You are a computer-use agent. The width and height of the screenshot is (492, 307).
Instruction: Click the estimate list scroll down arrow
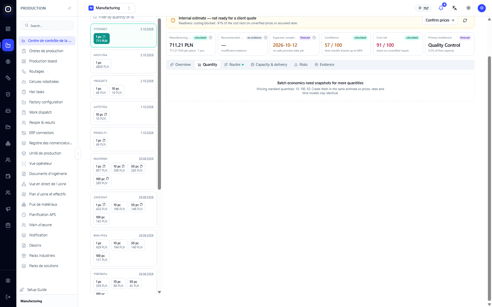coord(159,292)
